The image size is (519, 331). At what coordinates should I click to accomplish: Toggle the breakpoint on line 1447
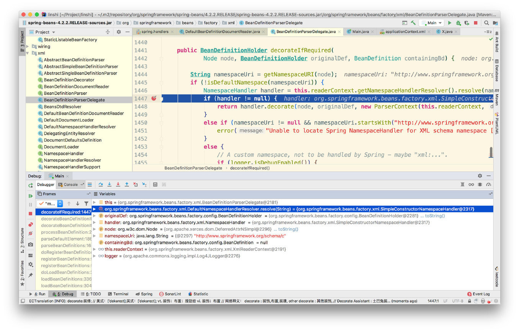click(x=154, y=98)
